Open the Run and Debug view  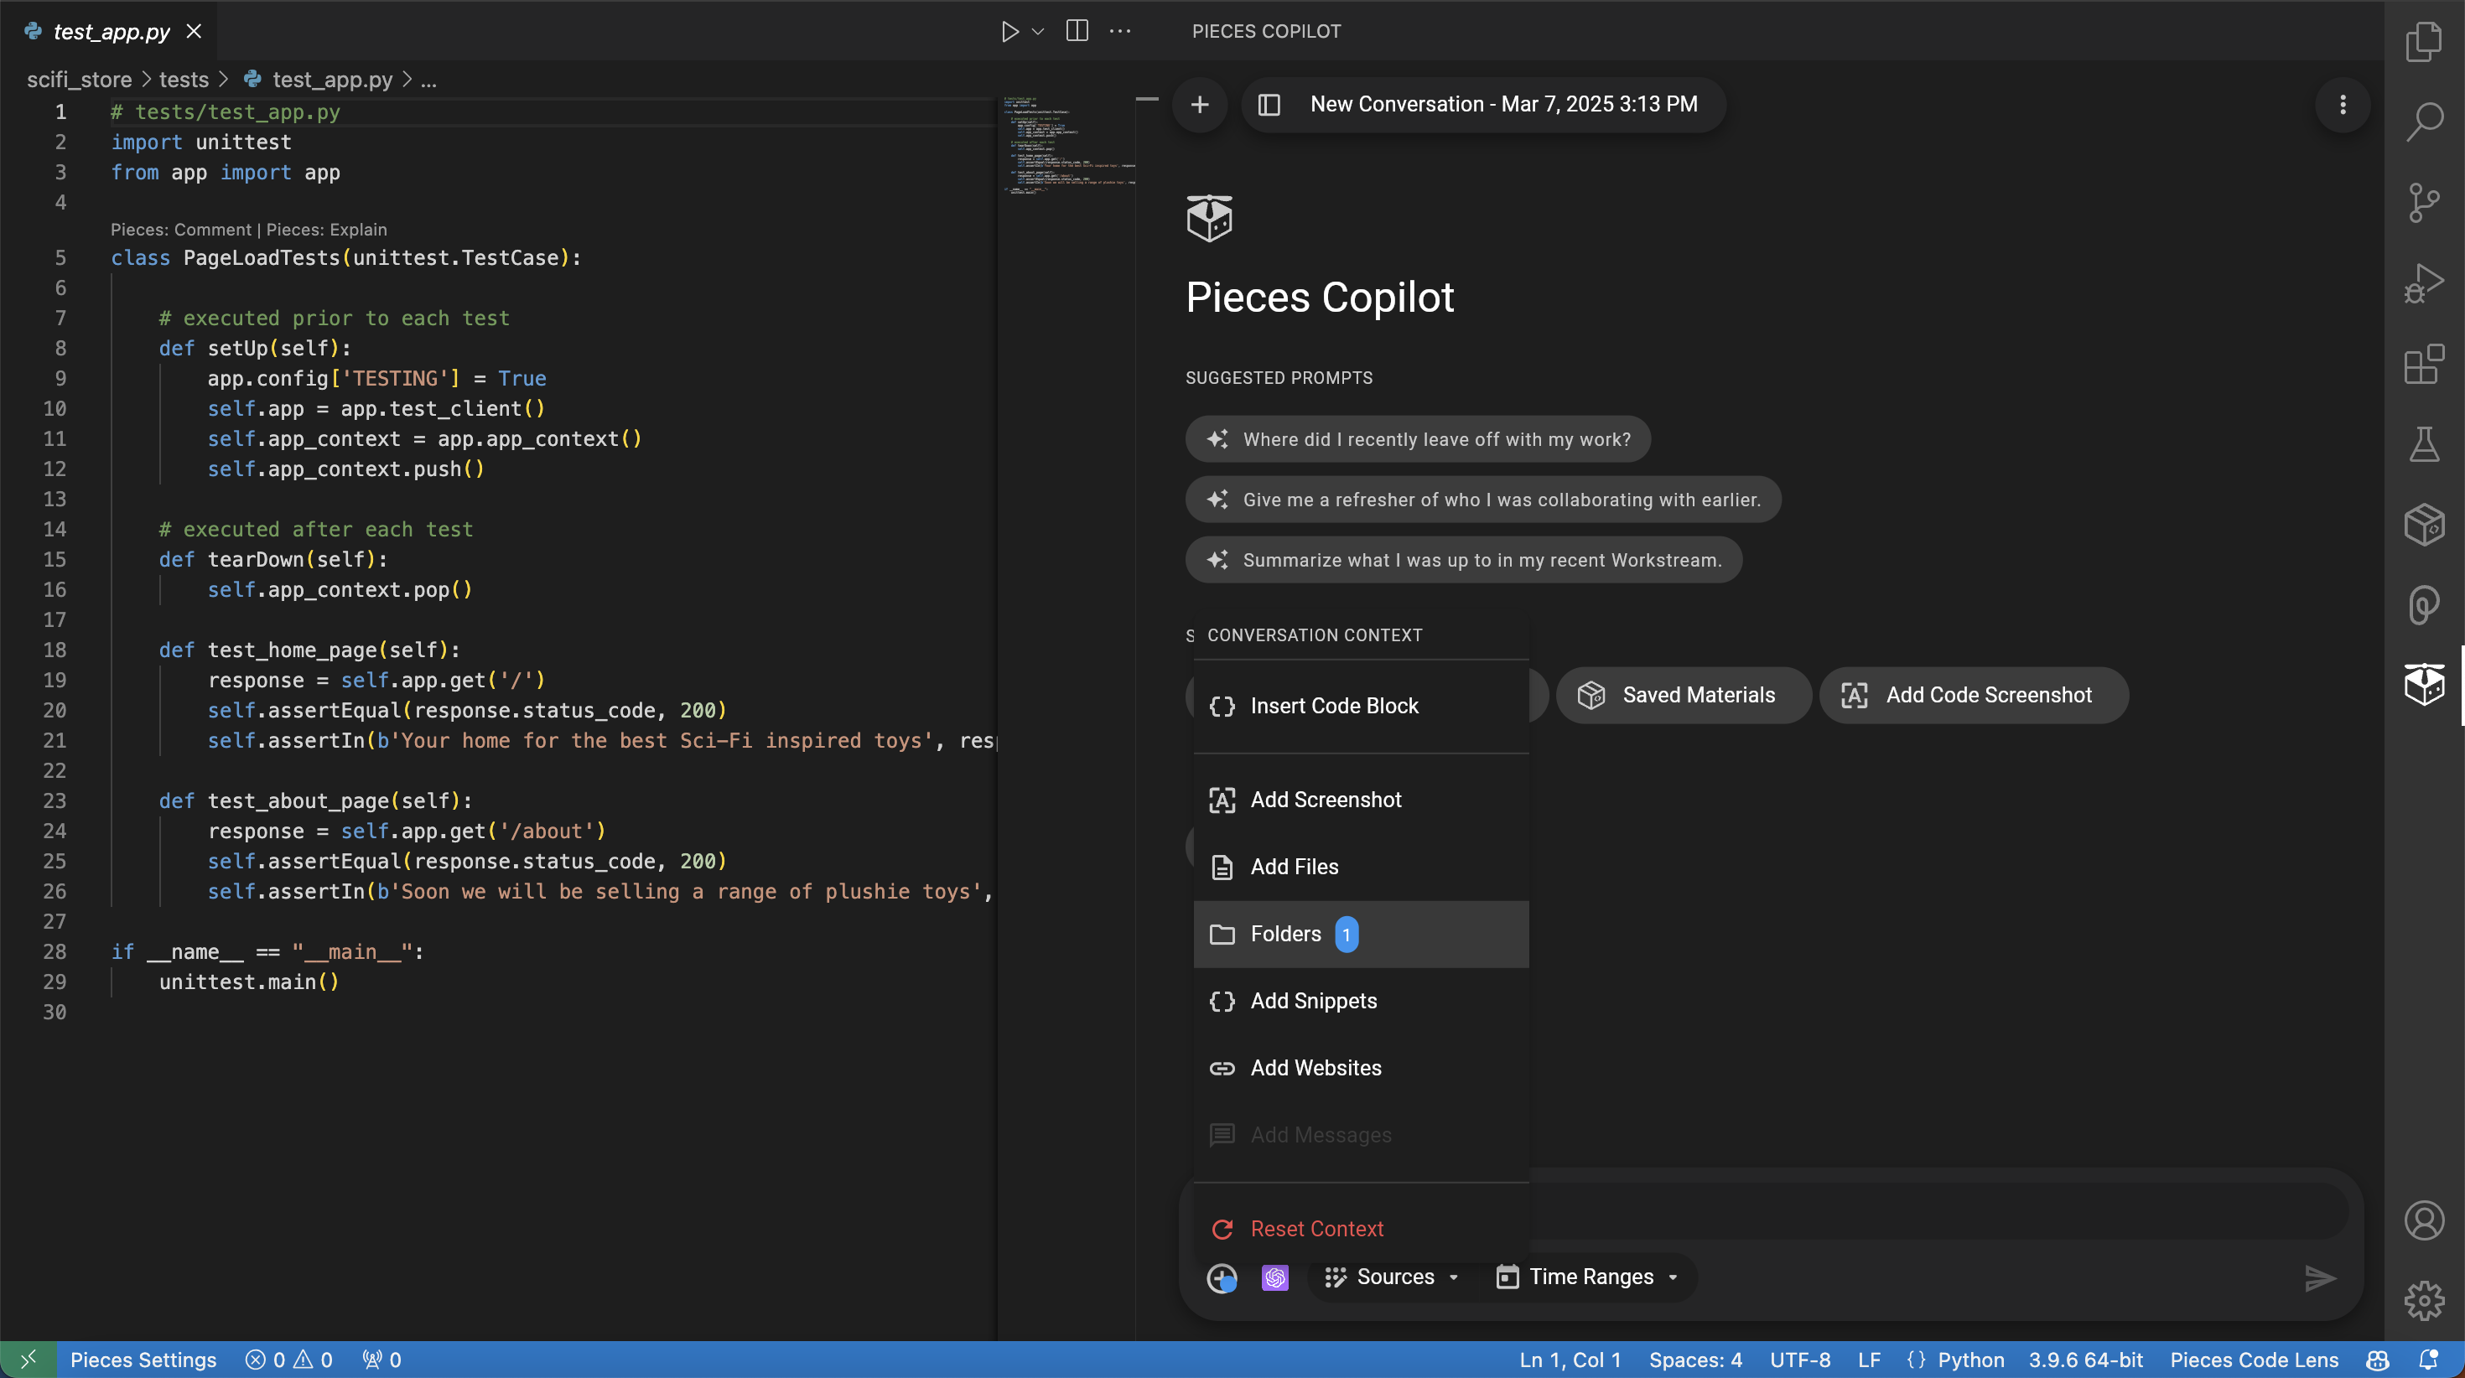[2424, 283]
